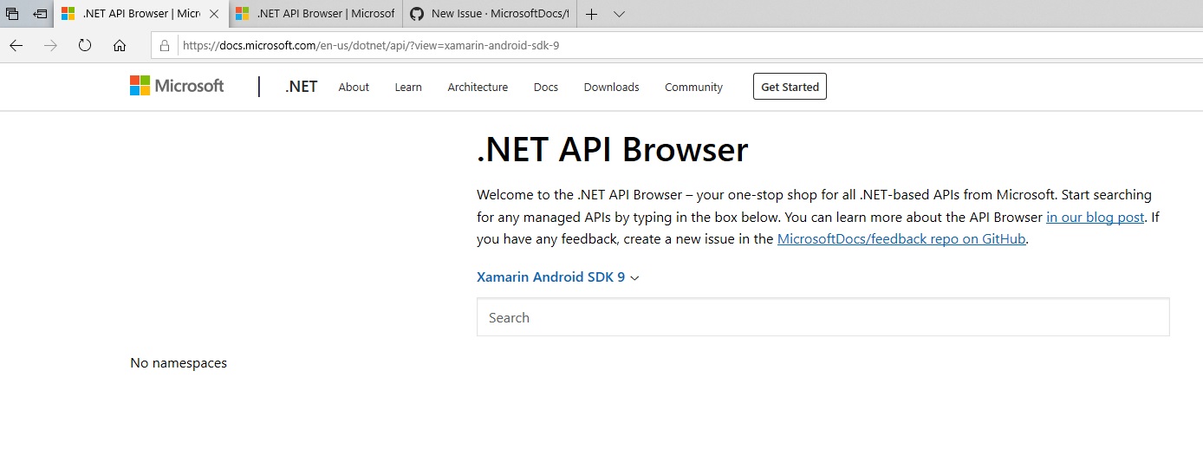Expand the Xamarin Android SDK 9 dropdown
Screen dimensions: 1203x449
[557, 277]
